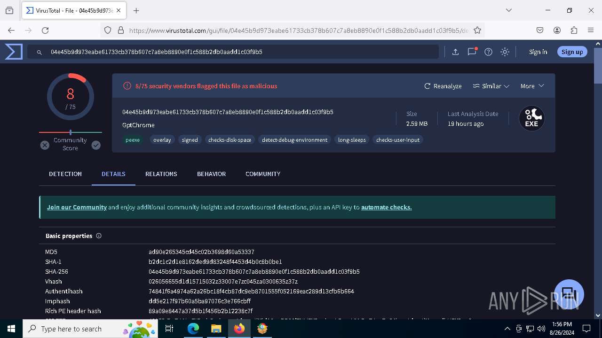
Task: Toggle the light/dark theme sun icon
Action: [505, 52]
